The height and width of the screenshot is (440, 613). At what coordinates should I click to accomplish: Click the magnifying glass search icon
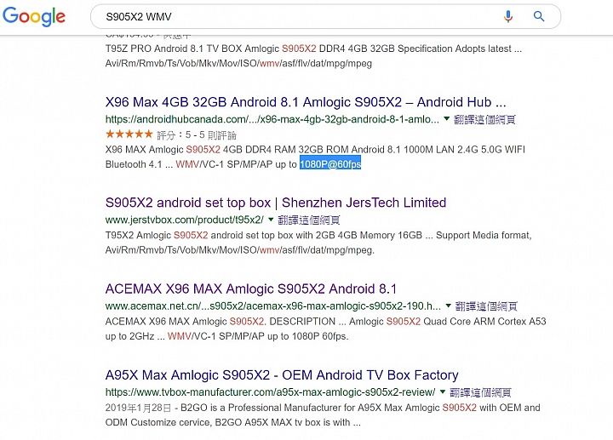pyautogui.click(x=539, y=16)
